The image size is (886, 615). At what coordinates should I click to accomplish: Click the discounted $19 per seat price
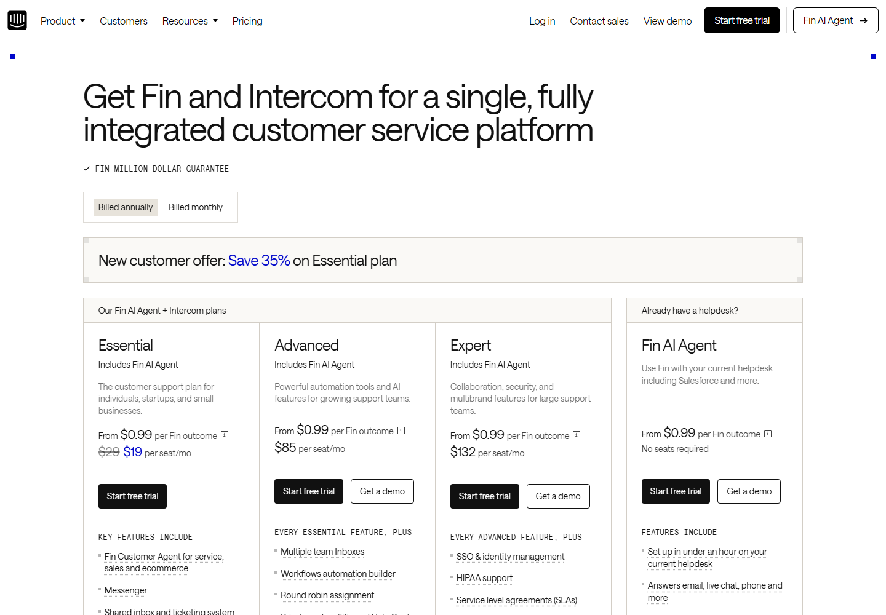tap(132, 452)
